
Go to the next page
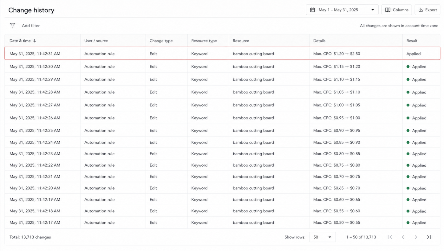(x=416, y=237)
